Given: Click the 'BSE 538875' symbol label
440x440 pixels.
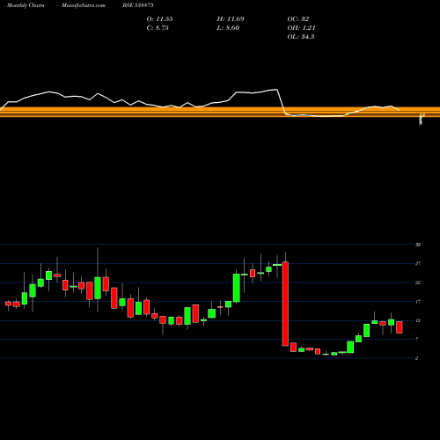Looking at the screenshot, I should (138, 5).
